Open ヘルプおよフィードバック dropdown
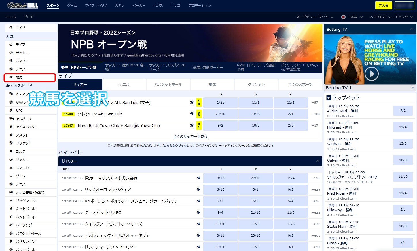The height and width of the screenshot is (251, 417). 391,17
